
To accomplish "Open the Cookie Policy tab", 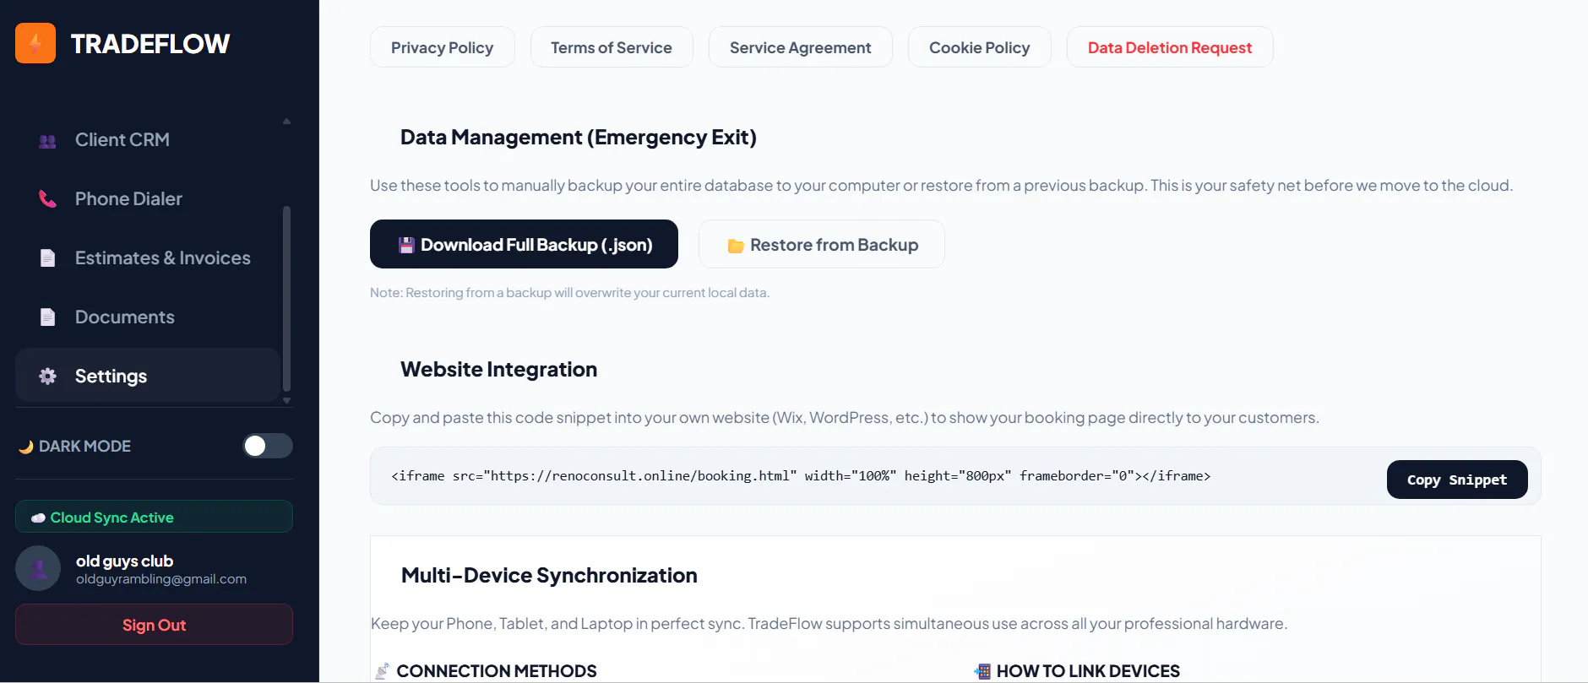I will (x=980, y=47).
